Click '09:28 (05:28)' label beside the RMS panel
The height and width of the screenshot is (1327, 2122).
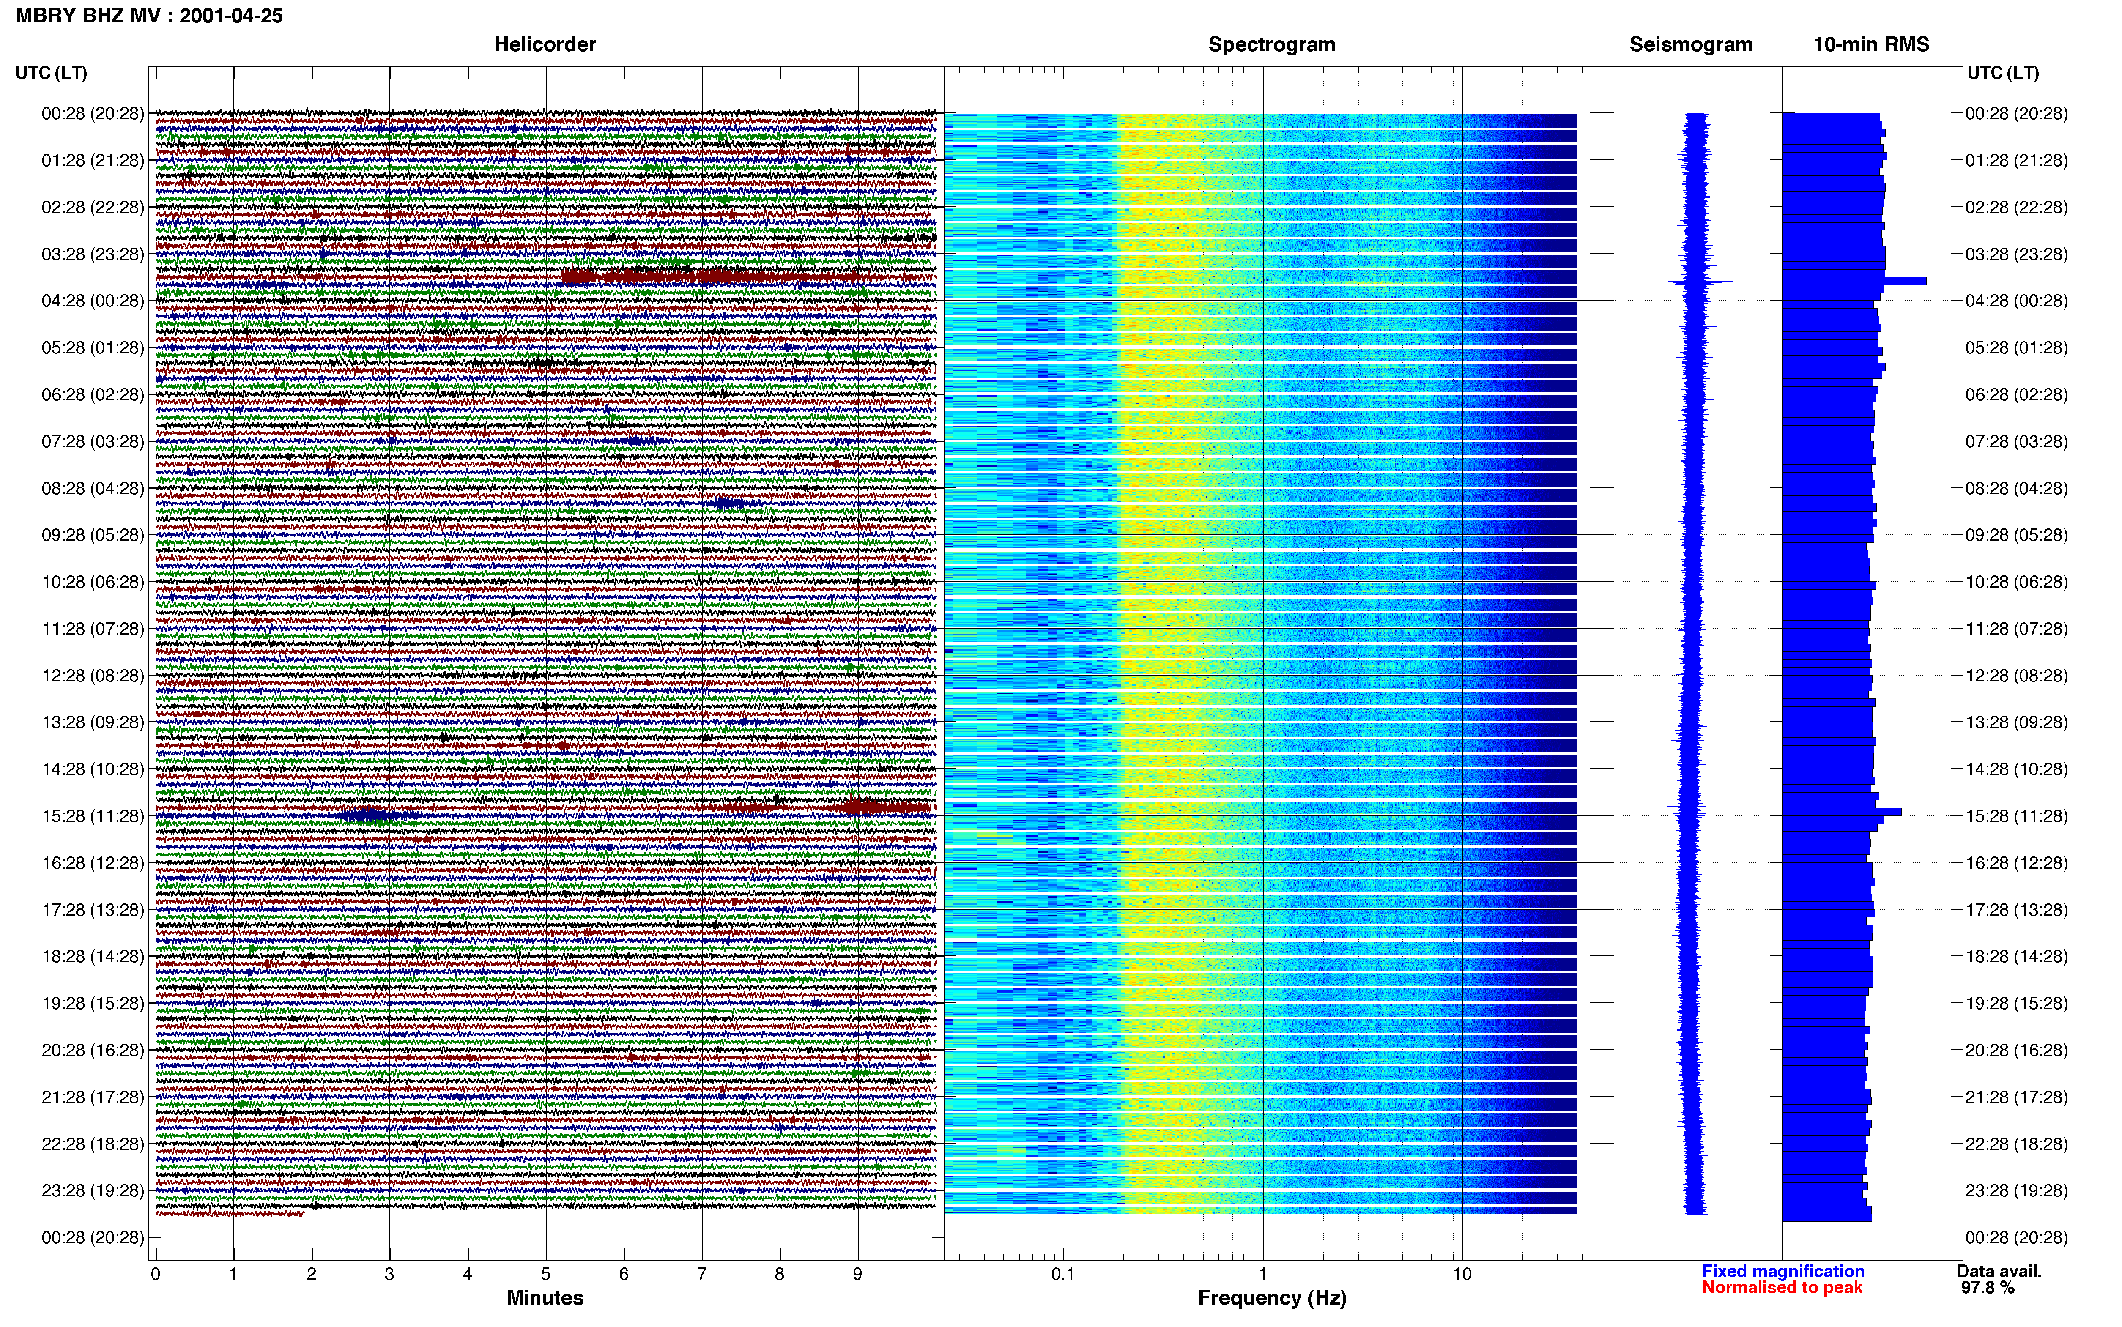2017,535
